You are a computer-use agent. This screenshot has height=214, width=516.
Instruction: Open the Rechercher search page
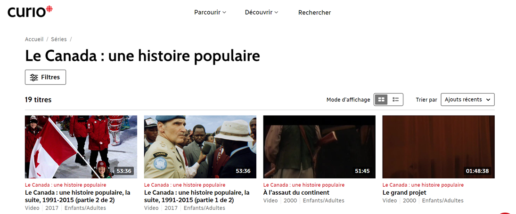coord(314,13)
